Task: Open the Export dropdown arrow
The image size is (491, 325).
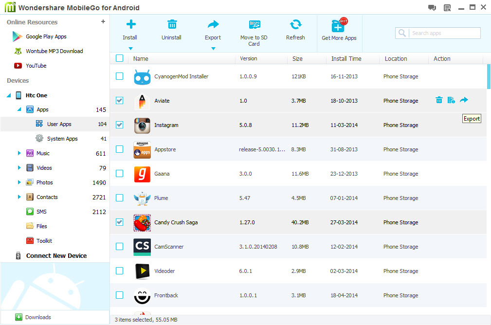Action: pyautogui.click(x=213, y=49)
